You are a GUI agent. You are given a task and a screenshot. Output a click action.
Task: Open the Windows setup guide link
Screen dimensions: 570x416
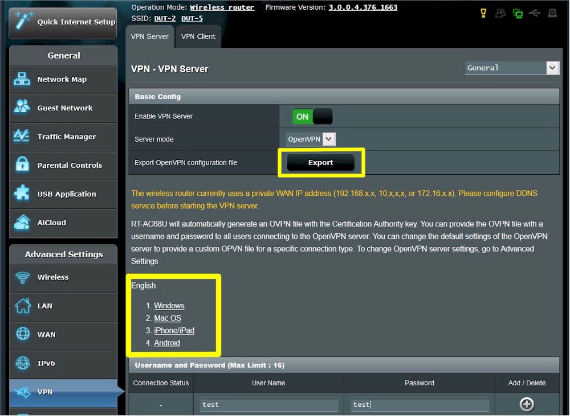(169, 306)
